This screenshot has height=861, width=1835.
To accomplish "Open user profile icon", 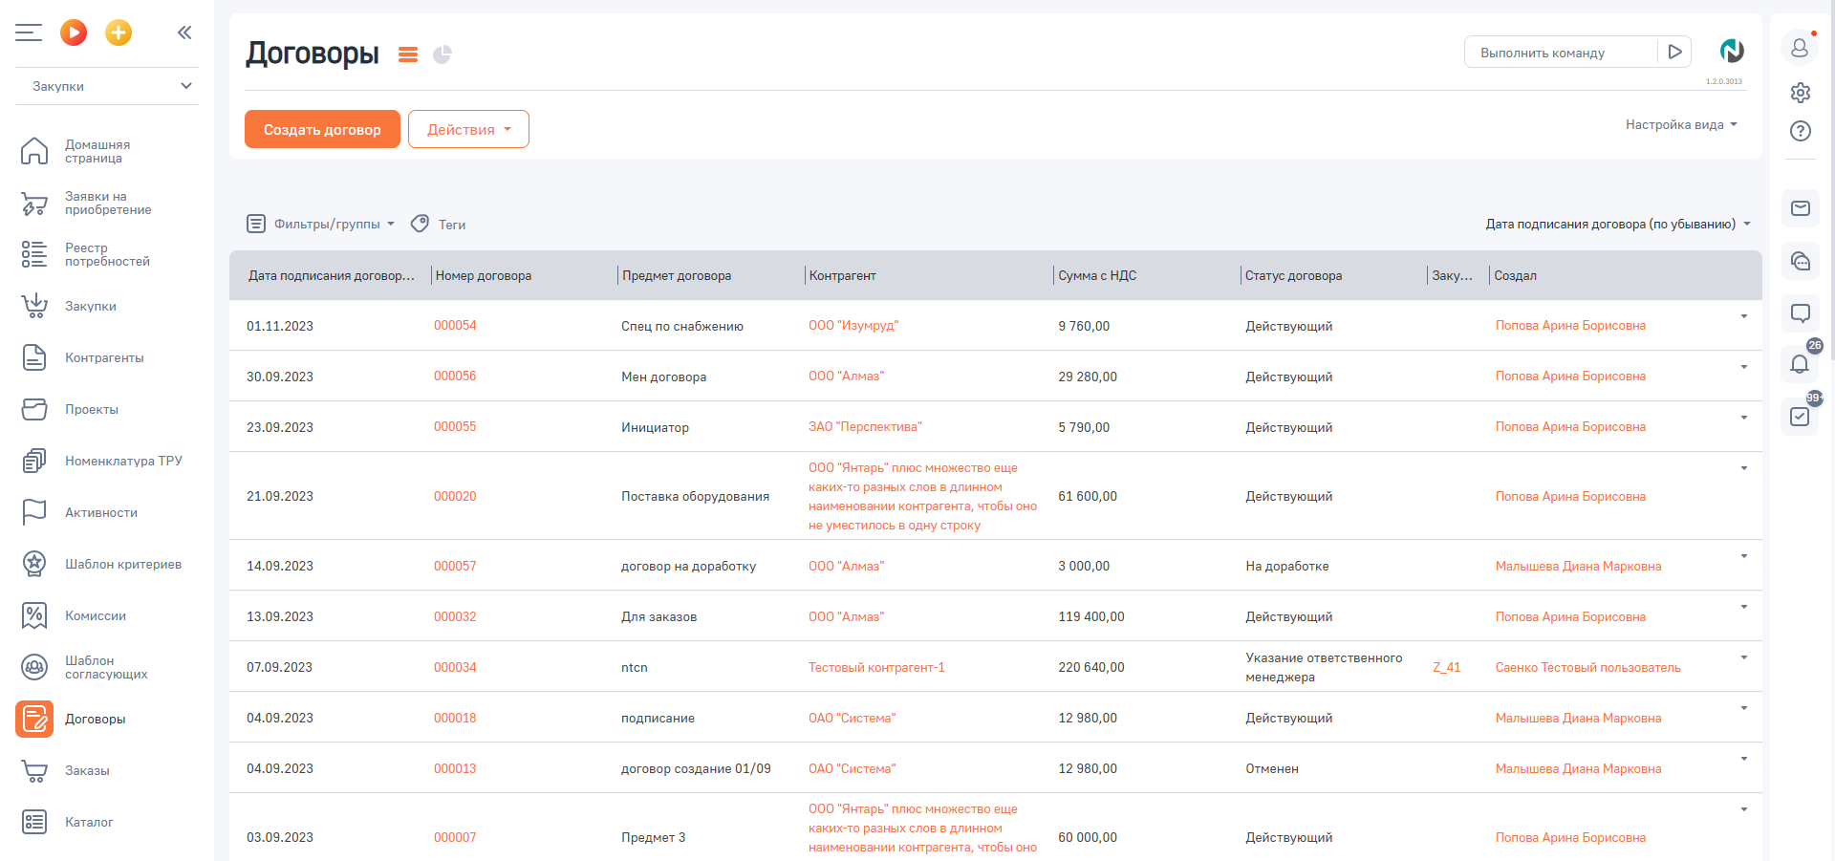I will point(1800,47).
